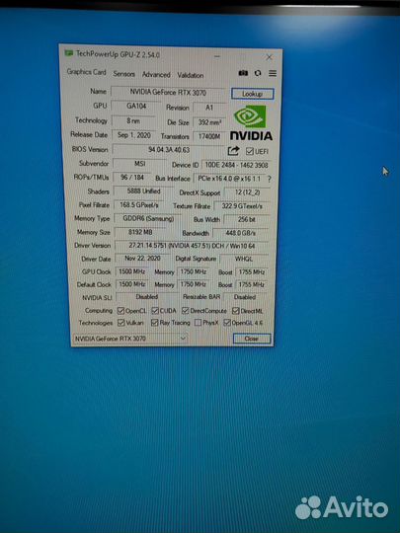Click the TechPowerUp GPU-Z 2.54.0 title
This screenshot has width=400, height=533.
[x=118, y=53]
